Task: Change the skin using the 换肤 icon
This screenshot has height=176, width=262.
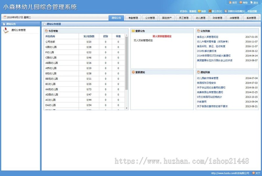Action: [199, 11]
